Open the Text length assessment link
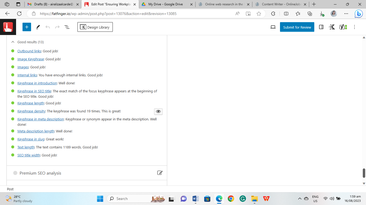This screenshot has height=205, width=366. [26, 147]
